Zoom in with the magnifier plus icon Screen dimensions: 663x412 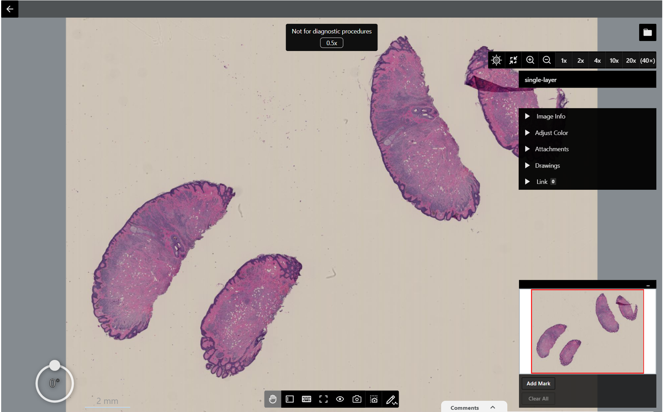(x=530, y=60)
